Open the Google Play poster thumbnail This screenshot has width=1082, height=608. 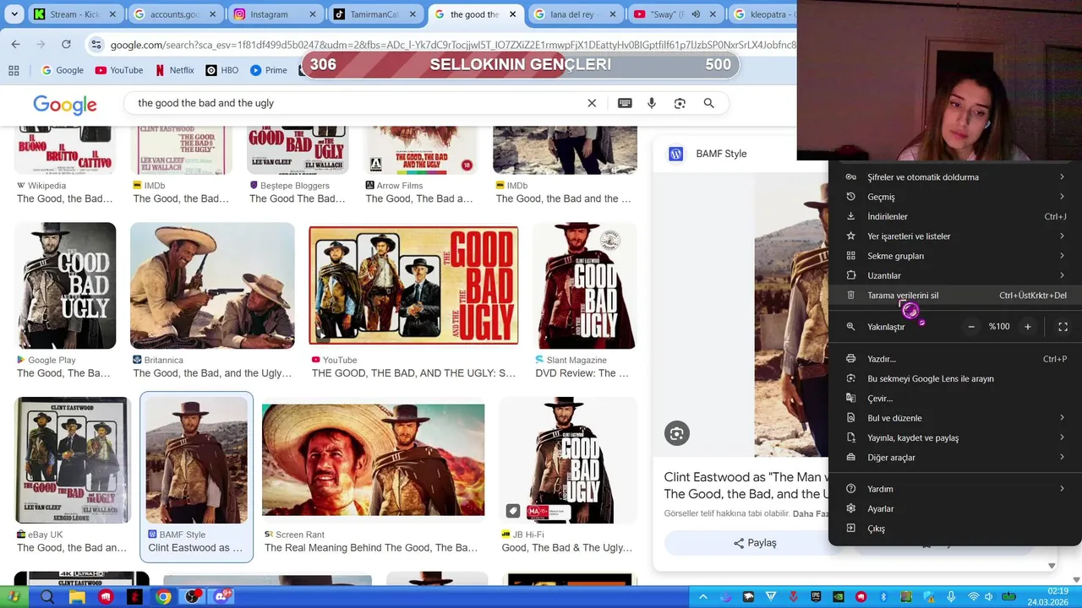click(66, 285)
